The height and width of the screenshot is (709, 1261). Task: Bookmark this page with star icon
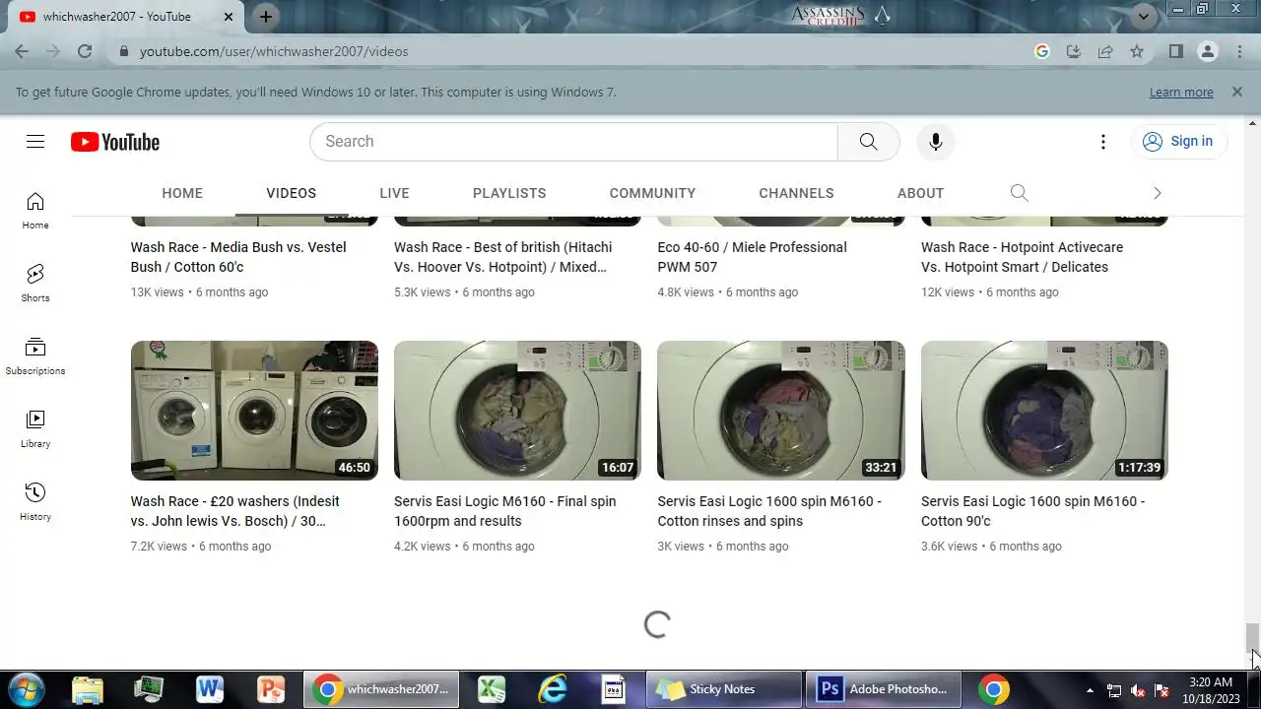point(1137,51)
